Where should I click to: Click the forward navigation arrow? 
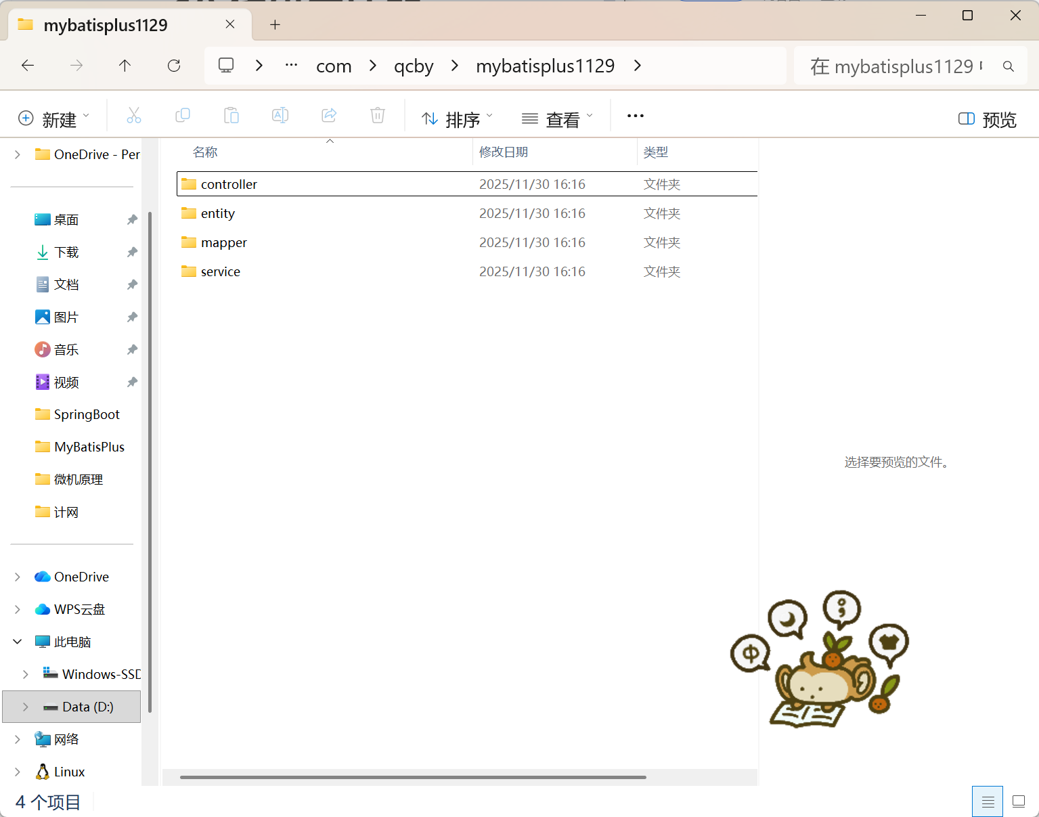(x=76, y=66)
